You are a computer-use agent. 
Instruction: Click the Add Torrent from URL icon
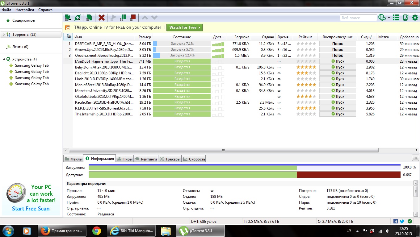pos(78,18)
